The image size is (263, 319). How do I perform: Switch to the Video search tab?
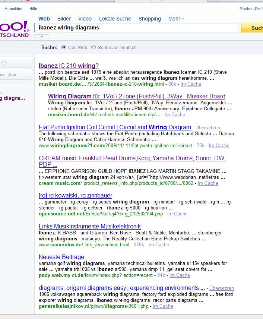tap(85, 19)
